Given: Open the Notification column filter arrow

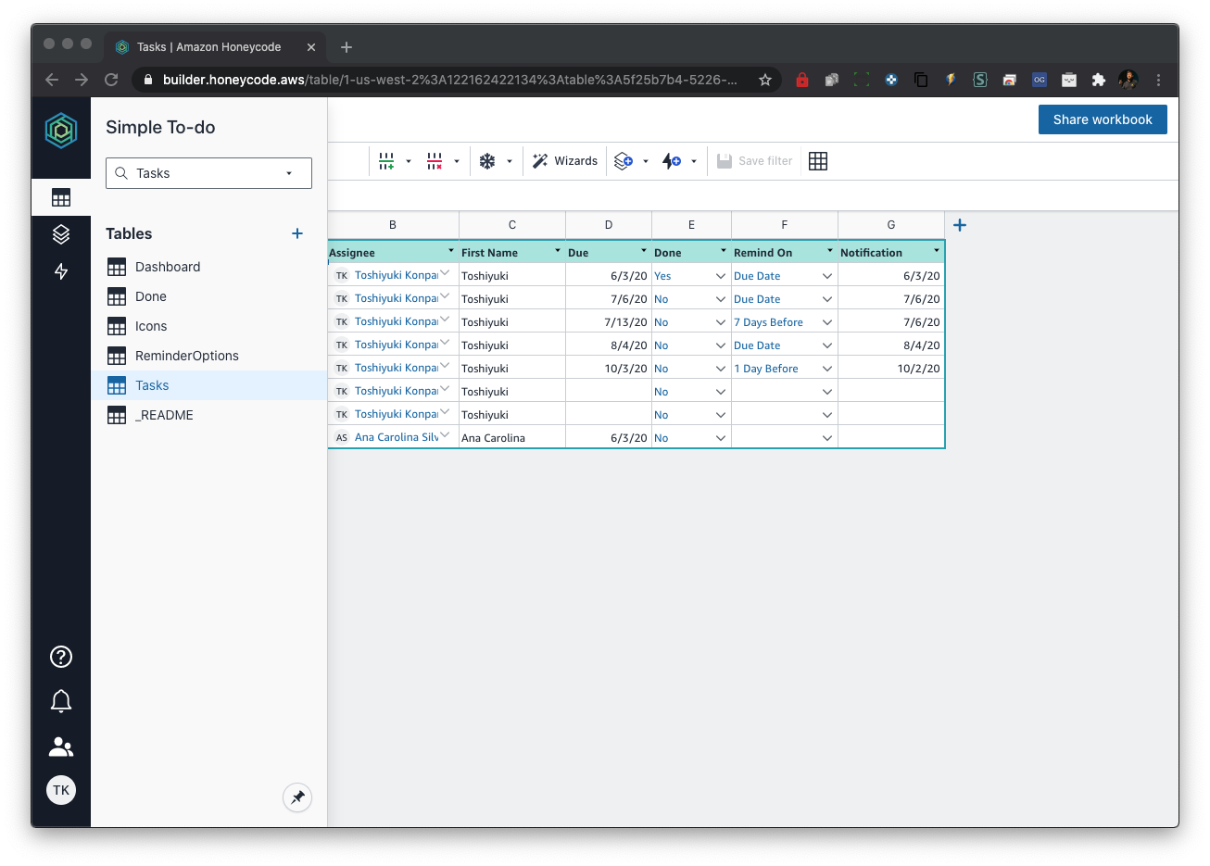Looking at the screenshot, I should point(937,251).
